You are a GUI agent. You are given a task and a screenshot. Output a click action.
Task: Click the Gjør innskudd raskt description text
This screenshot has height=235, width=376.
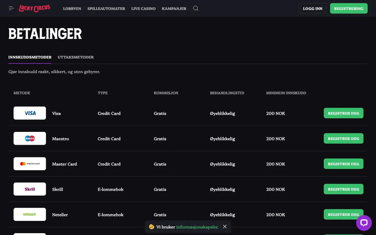tap(54, 72)
